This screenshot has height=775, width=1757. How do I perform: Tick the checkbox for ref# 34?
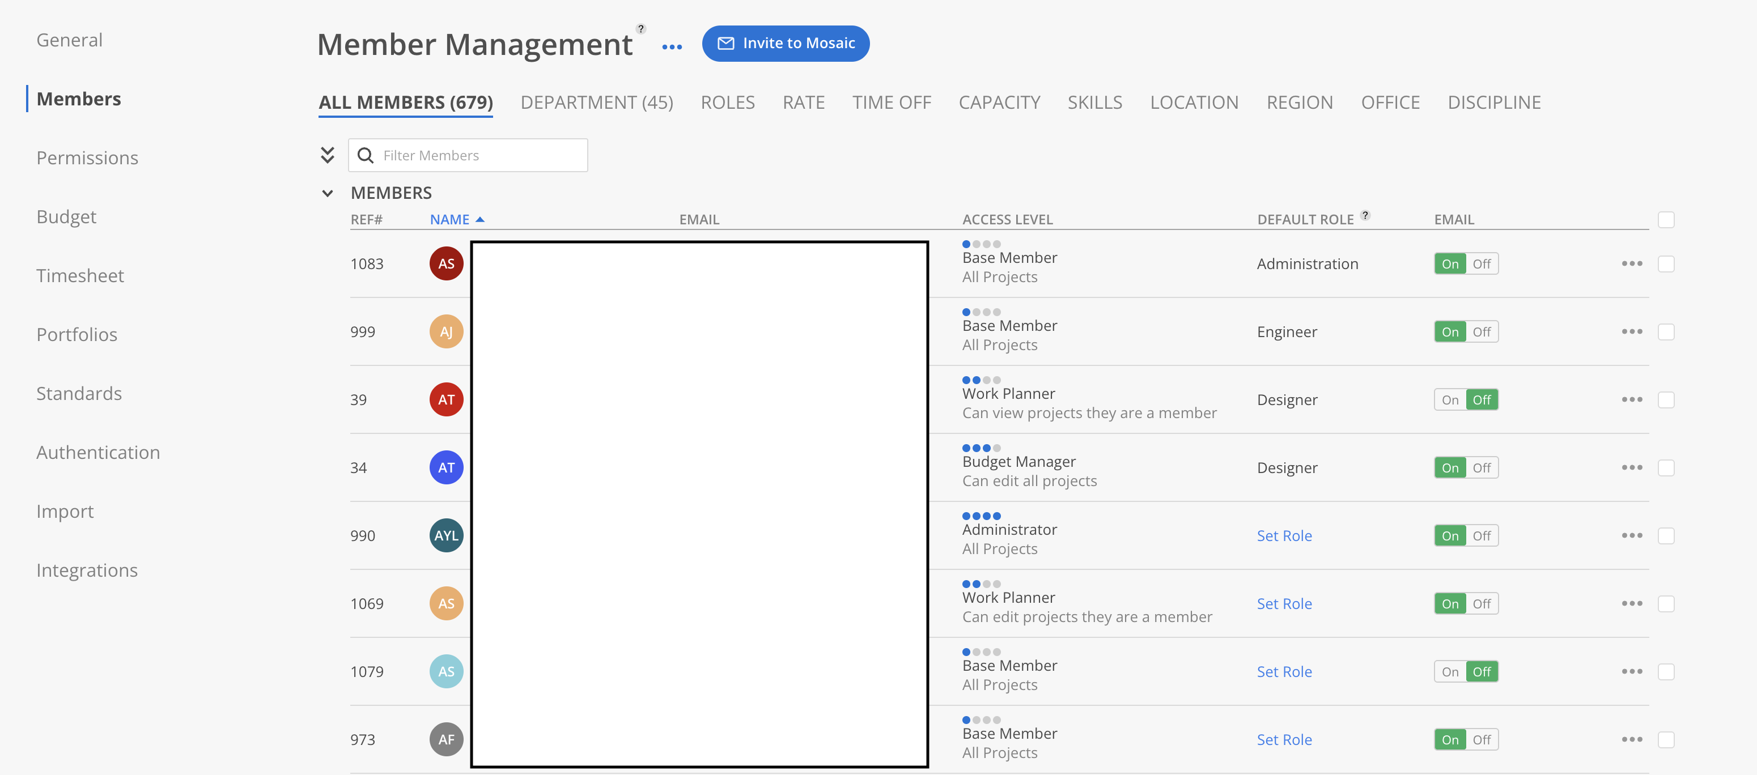point(1666,469)
